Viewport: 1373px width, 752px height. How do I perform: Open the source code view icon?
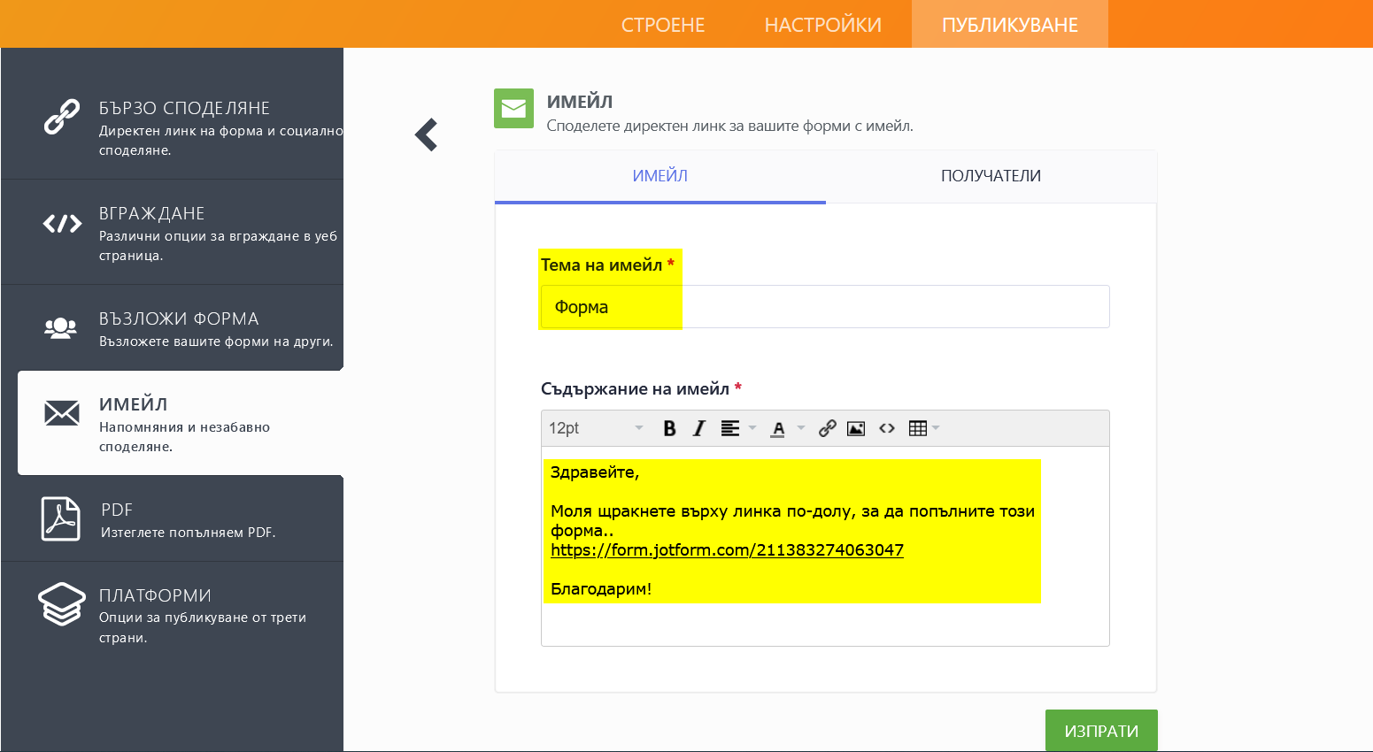887,428
